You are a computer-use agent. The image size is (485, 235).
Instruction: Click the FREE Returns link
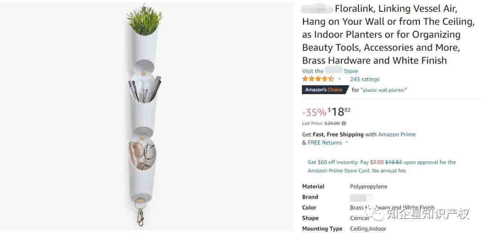325,142
